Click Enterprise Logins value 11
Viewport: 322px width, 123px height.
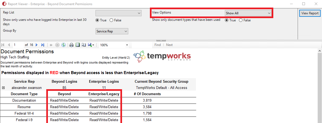pos(104,88)
